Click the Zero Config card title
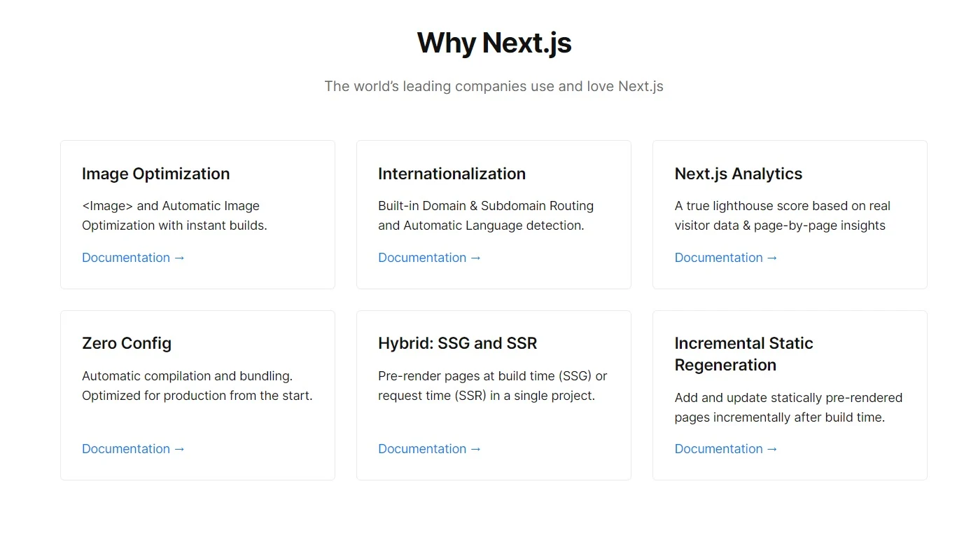Image resolution: width=971 pixels, height=547 pixels. [127, 343]
